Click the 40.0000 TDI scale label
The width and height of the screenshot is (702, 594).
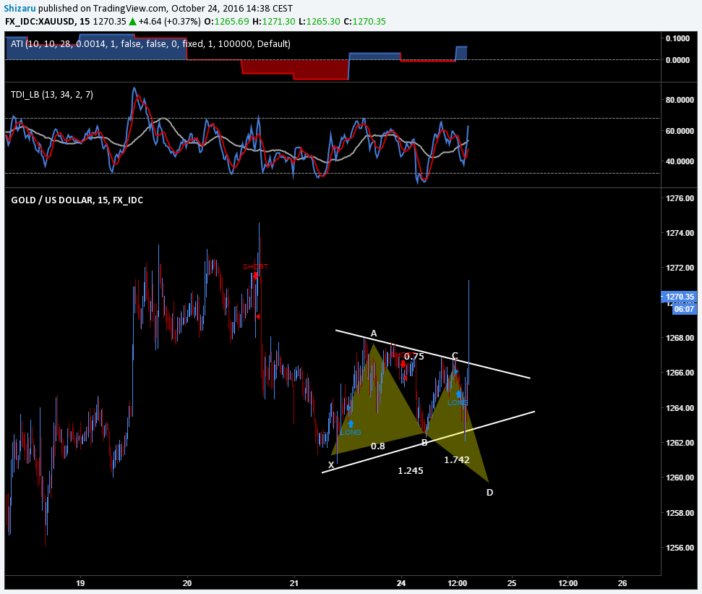pyautogui.click(x=680, y=161)
